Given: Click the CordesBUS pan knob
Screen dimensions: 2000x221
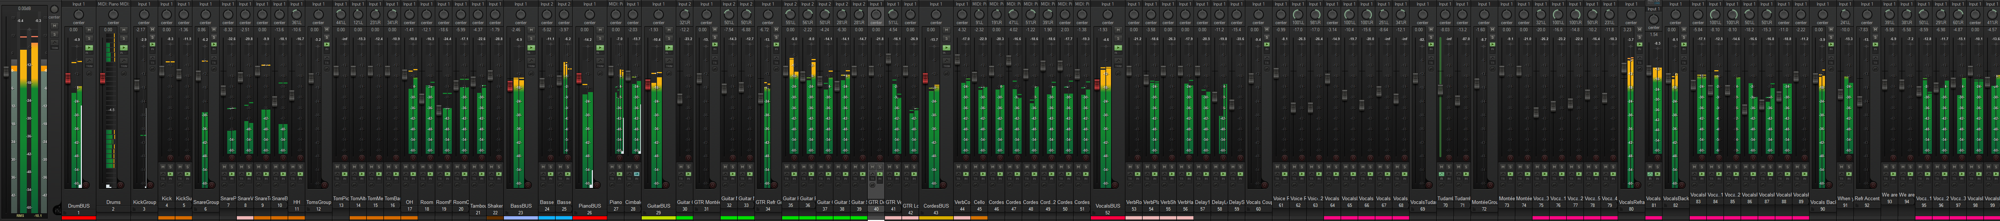Looking at the screenshot, I should tap(936, 14).
